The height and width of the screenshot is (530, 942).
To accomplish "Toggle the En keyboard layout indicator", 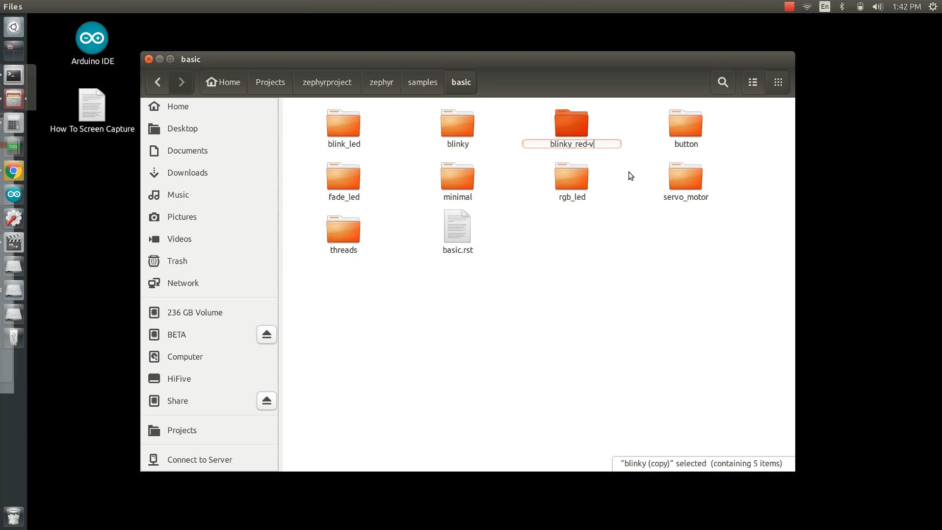I will tap(824, 6).
